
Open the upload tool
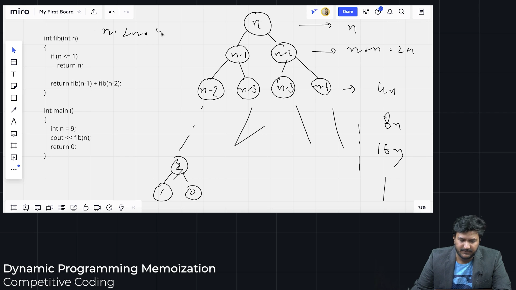(x=14, y=158)
